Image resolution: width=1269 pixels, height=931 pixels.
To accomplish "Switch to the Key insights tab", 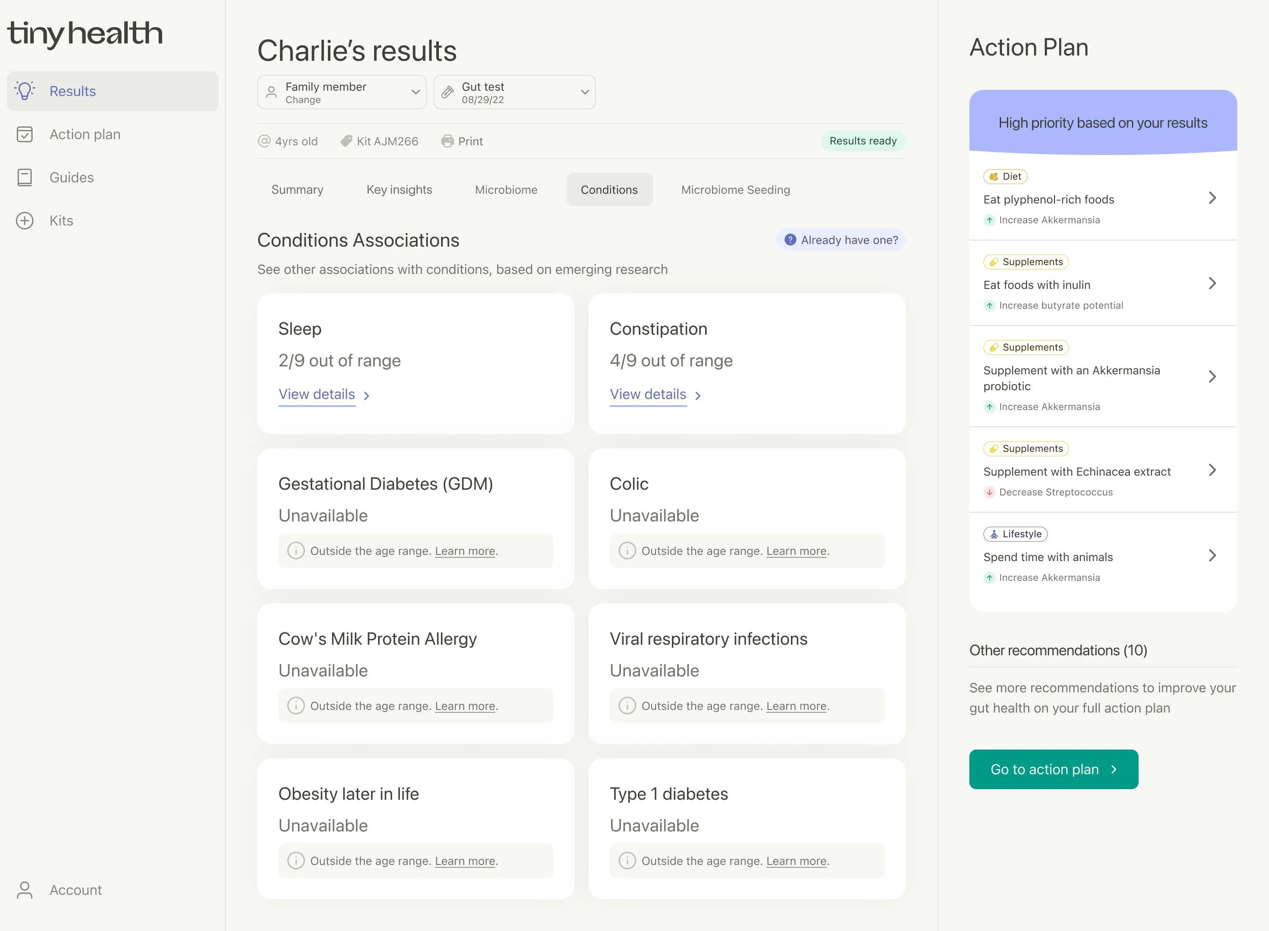I will 399,189.
